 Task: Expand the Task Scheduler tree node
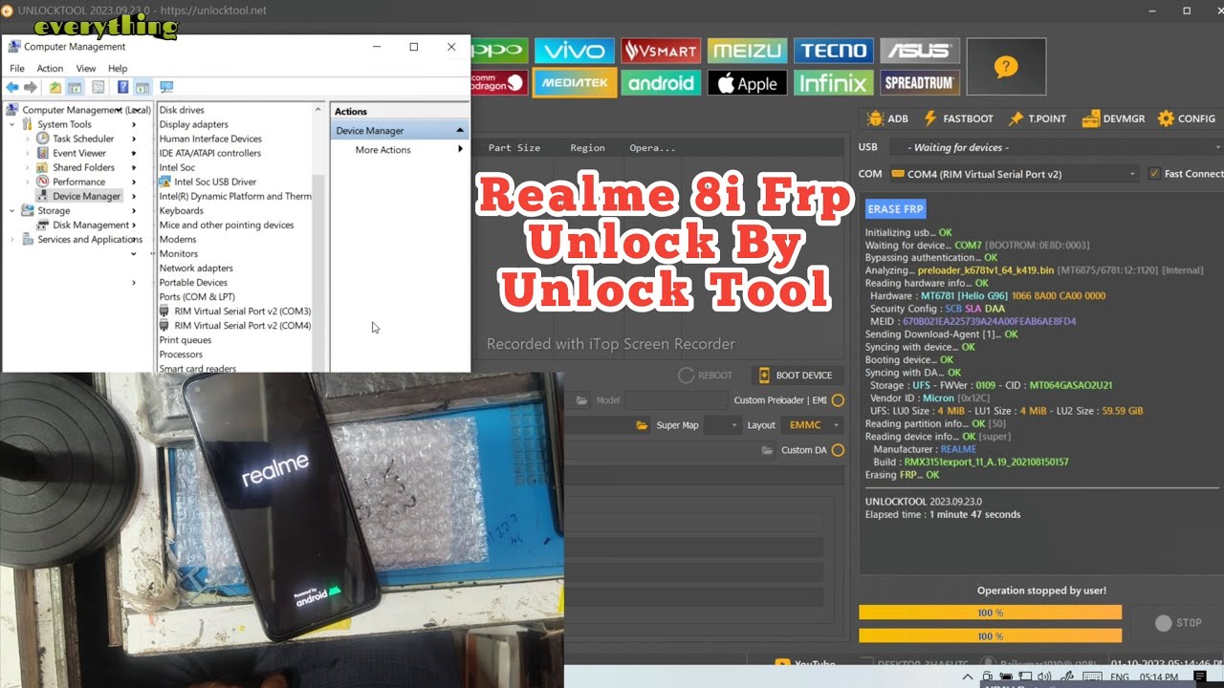pyautogui.click(x=27, y=139)
